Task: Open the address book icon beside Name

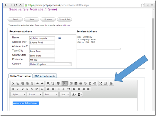Action: tap(60, 38)
